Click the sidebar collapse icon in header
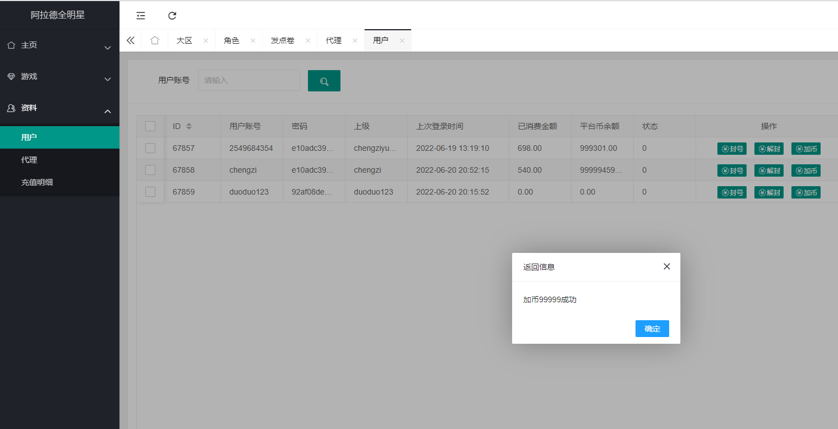Image resolution: width=838 pixels, height=429 pixels. [141, 16]
